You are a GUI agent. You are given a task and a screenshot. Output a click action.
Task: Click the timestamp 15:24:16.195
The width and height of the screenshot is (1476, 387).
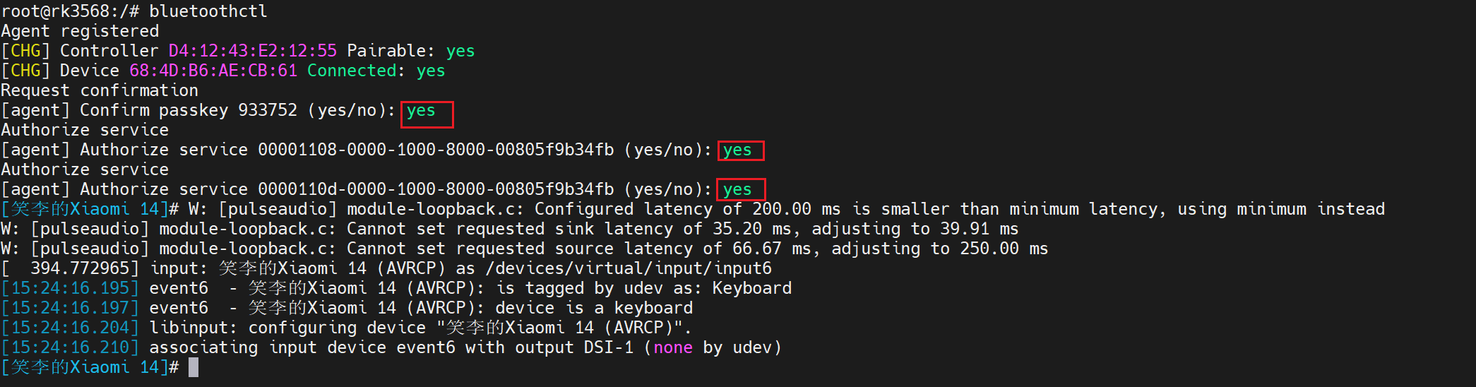(70, 288)
